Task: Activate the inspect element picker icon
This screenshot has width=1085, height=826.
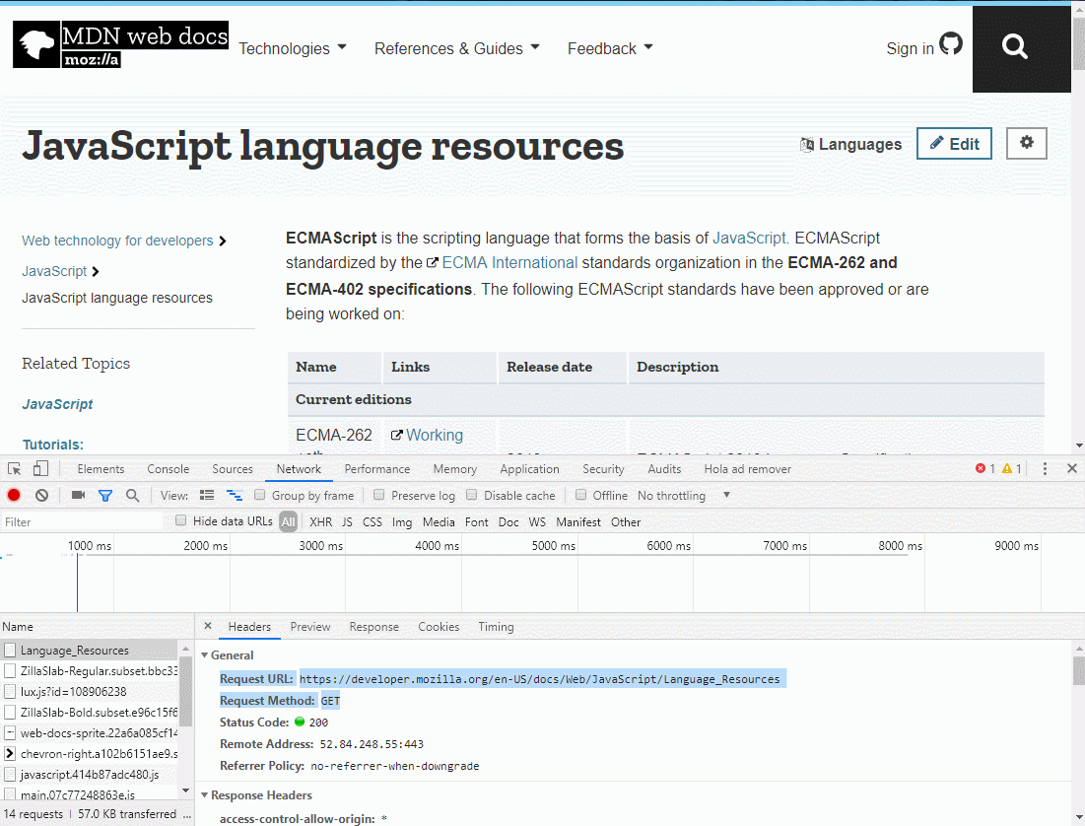Action: [x=15, y=469]
